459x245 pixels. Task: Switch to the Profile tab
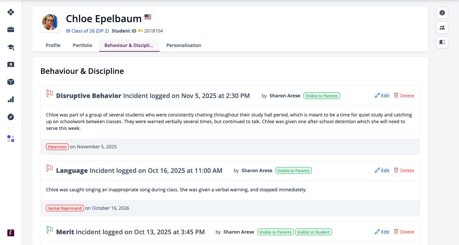(53, 45)
